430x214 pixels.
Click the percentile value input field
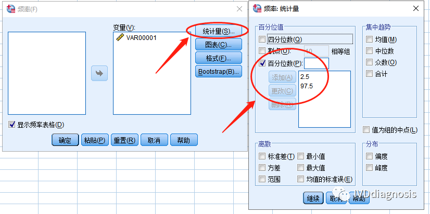tap(317, 63)
